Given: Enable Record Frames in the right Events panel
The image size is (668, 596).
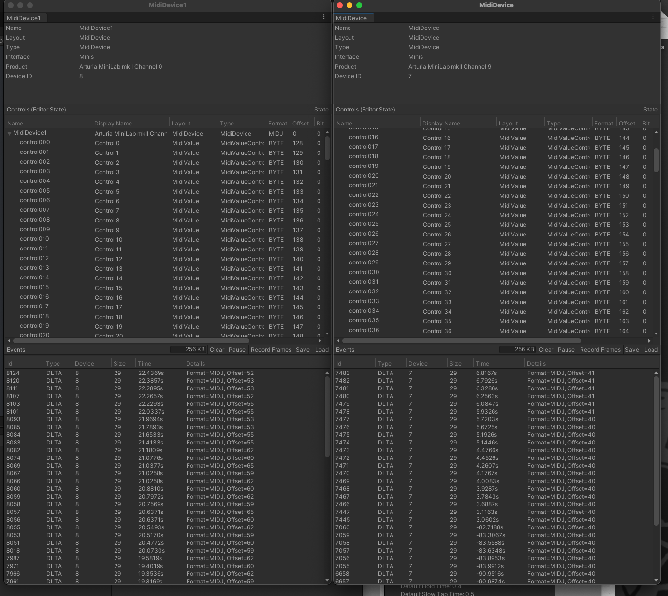Looking at the screenshot, I should point(600,349).
